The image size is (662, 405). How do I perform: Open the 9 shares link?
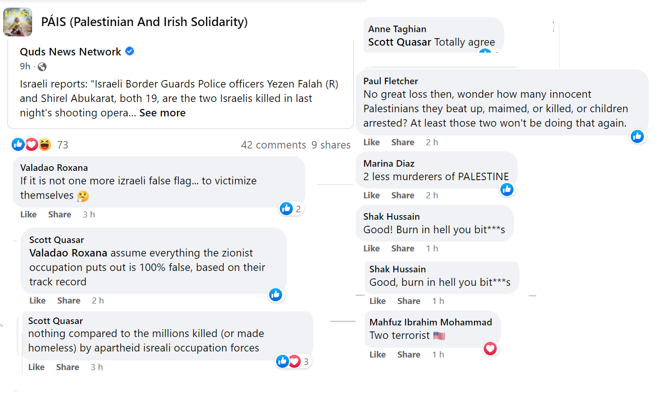[331, 145]
